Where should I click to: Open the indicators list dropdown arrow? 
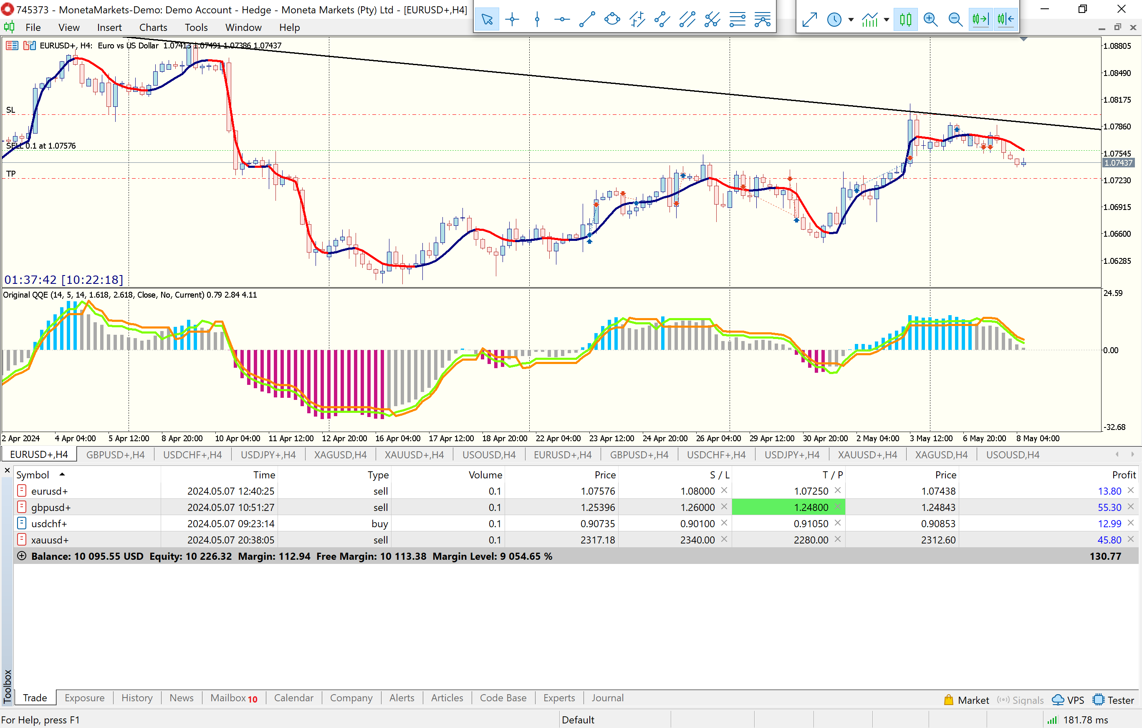pos(887,20)
